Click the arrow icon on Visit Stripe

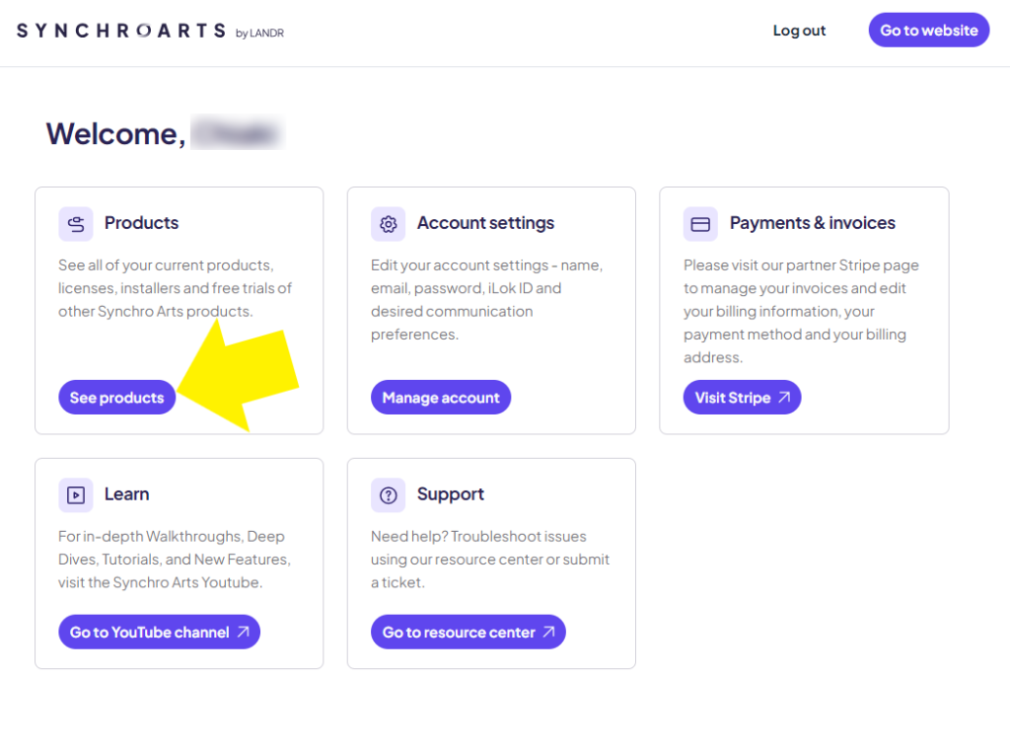coord(784,398)
